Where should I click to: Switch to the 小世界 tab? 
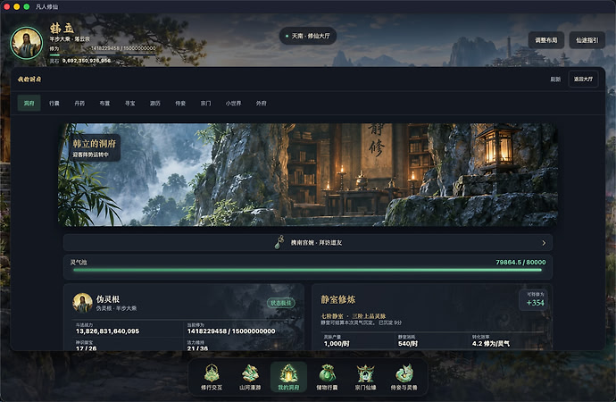233,104
